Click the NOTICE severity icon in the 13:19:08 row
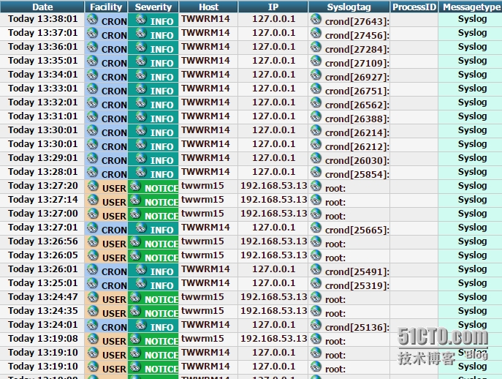The height and width of the screenshot is (379, 502). (135, 339)
